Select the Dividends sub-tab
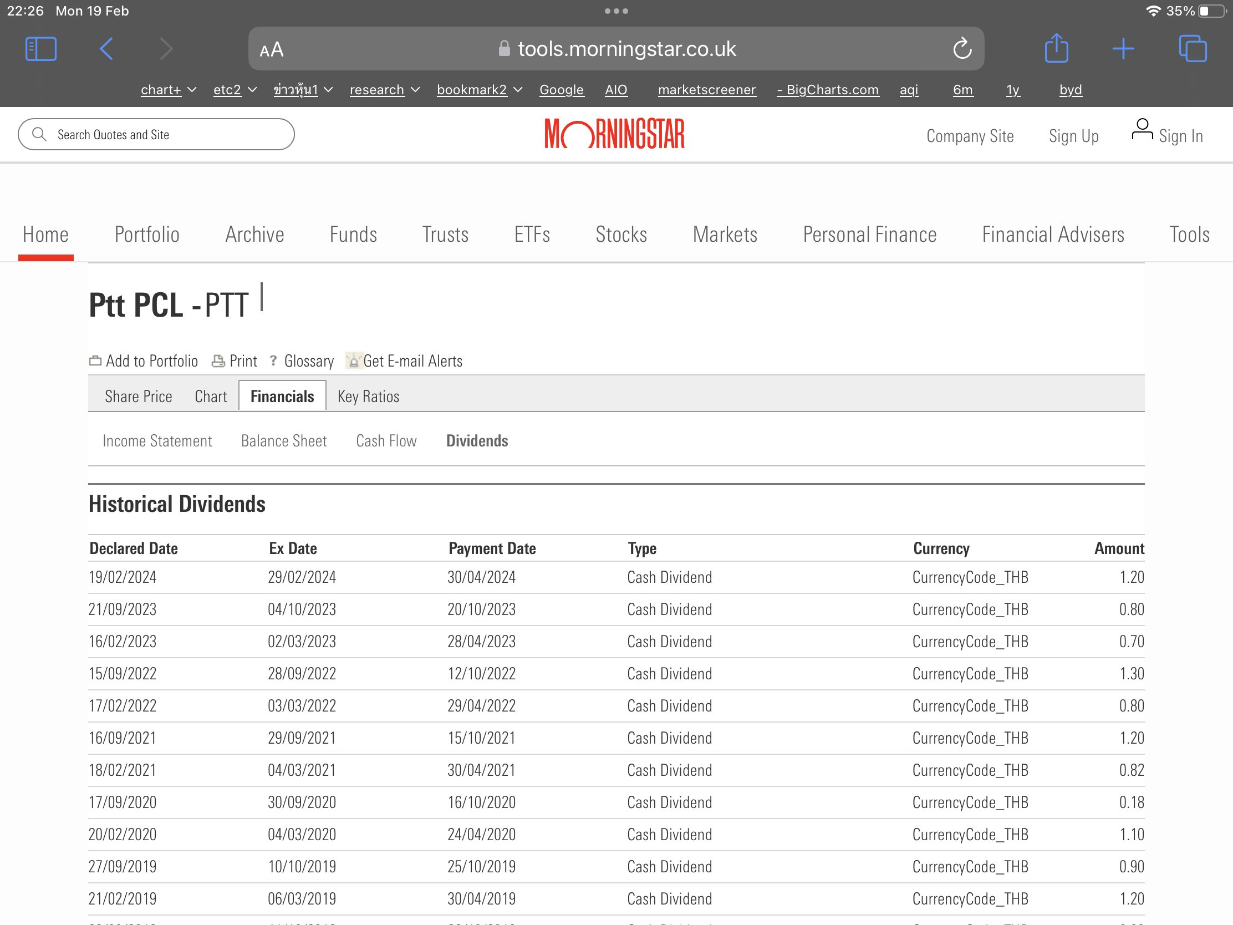Viewport: 1233px width, 925px height. coord(477,441)
